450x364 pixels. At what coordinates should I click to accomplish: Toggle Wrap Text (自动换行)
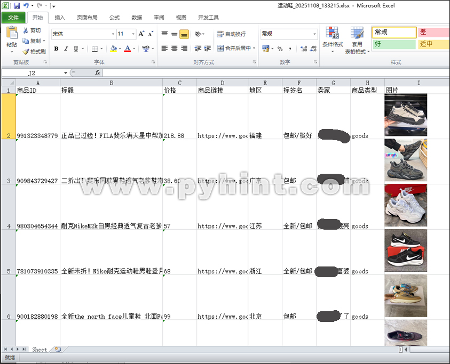coord(227,34)
